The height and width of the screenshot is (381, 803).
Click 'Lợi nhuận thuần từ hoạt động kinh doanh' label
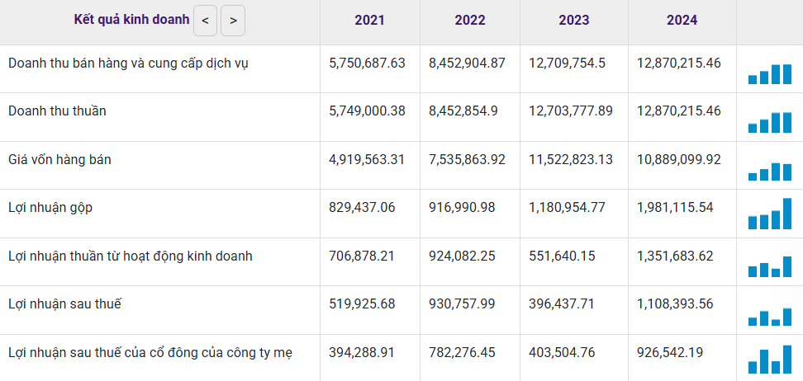pyautogui.click(x=130, y=256)
